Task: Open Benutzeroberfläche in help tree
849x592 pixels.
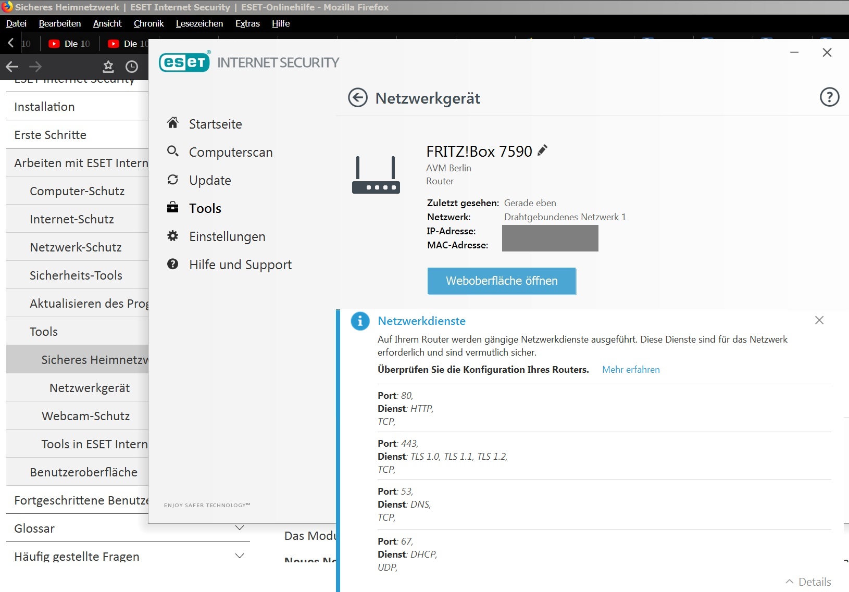Action: click(77, 472)
